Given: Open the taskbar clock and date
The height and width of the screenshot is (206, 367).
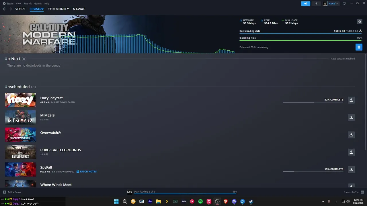Looking at the screenshot, I should click(358, 201).
